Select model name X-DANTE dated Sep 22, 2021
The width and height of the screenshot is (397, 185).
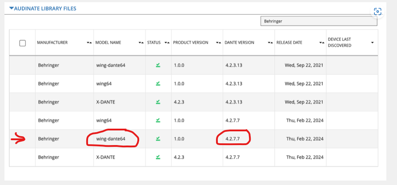pos(105,102)
